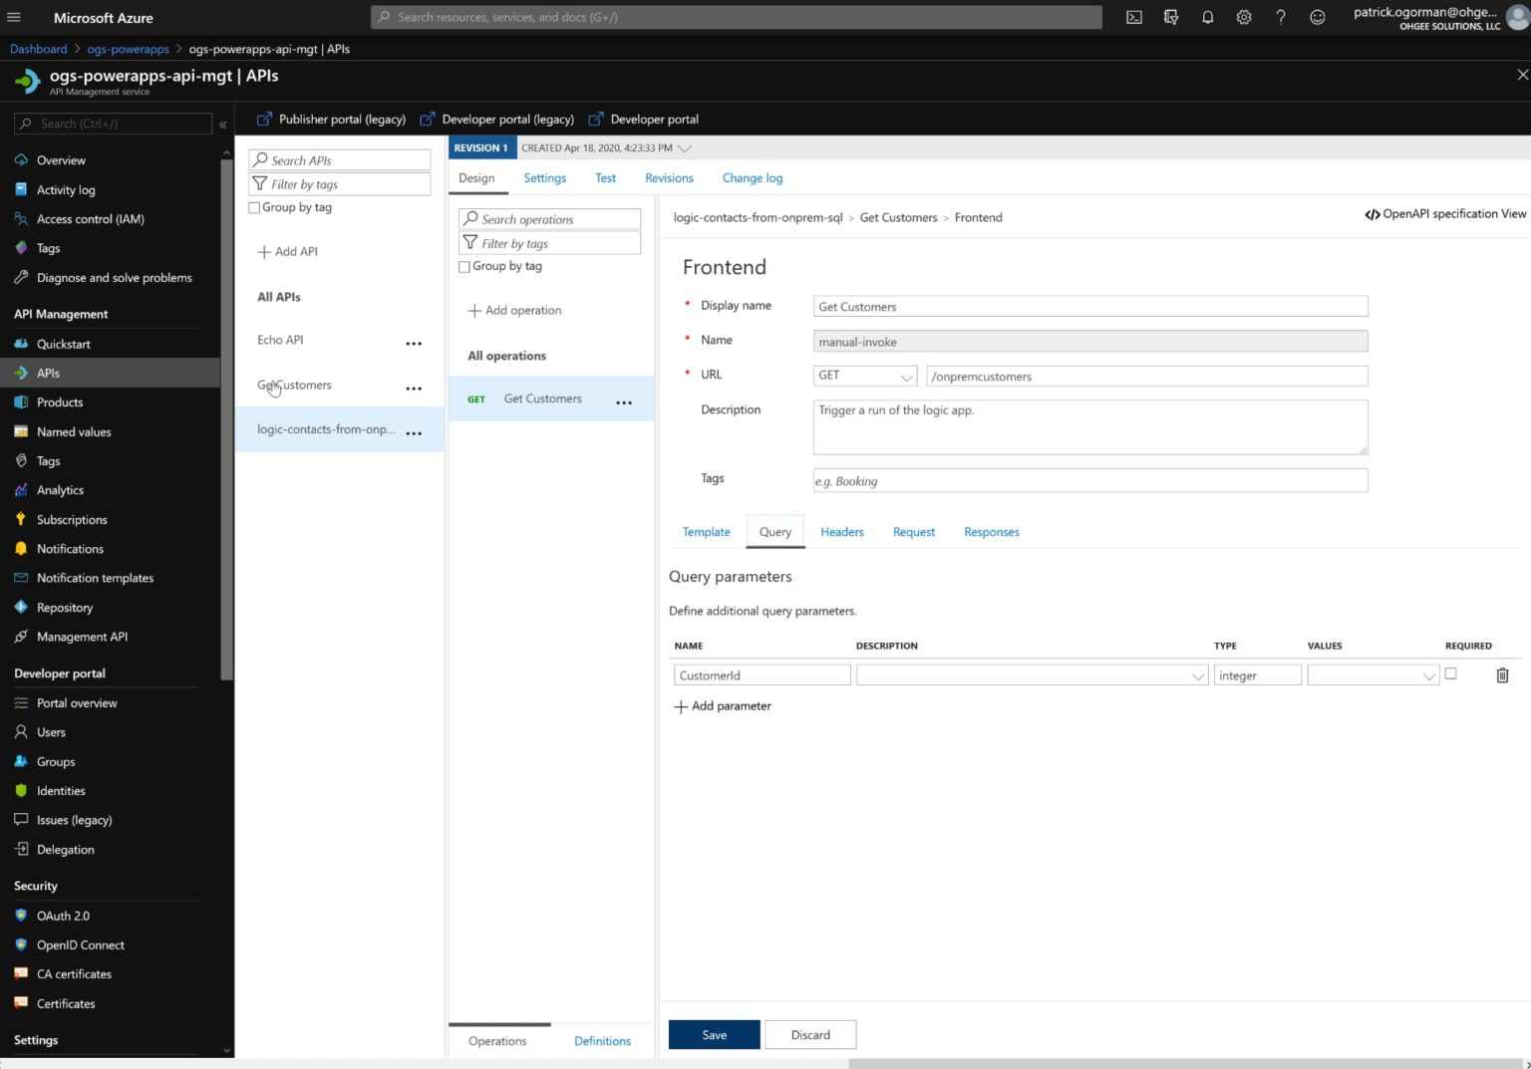Open the Change log tab

(x=752, y=177)
